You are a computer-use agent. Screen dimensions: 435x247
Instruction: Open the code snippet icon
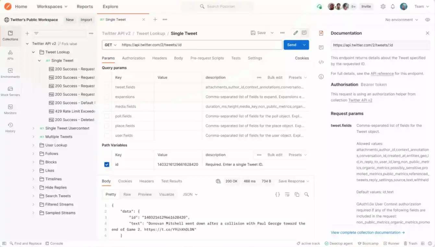(x=321, y=62)
